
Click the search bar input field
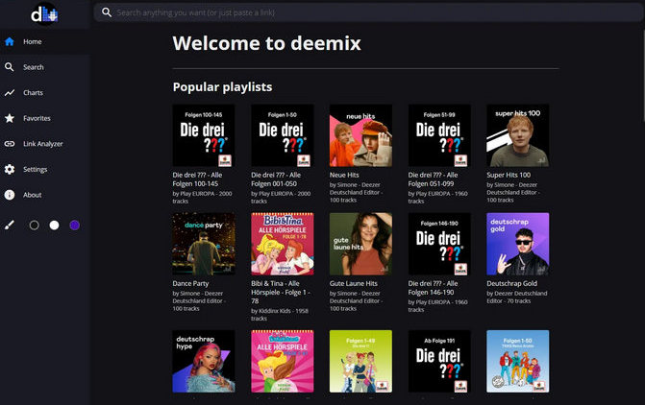(365, 13)
